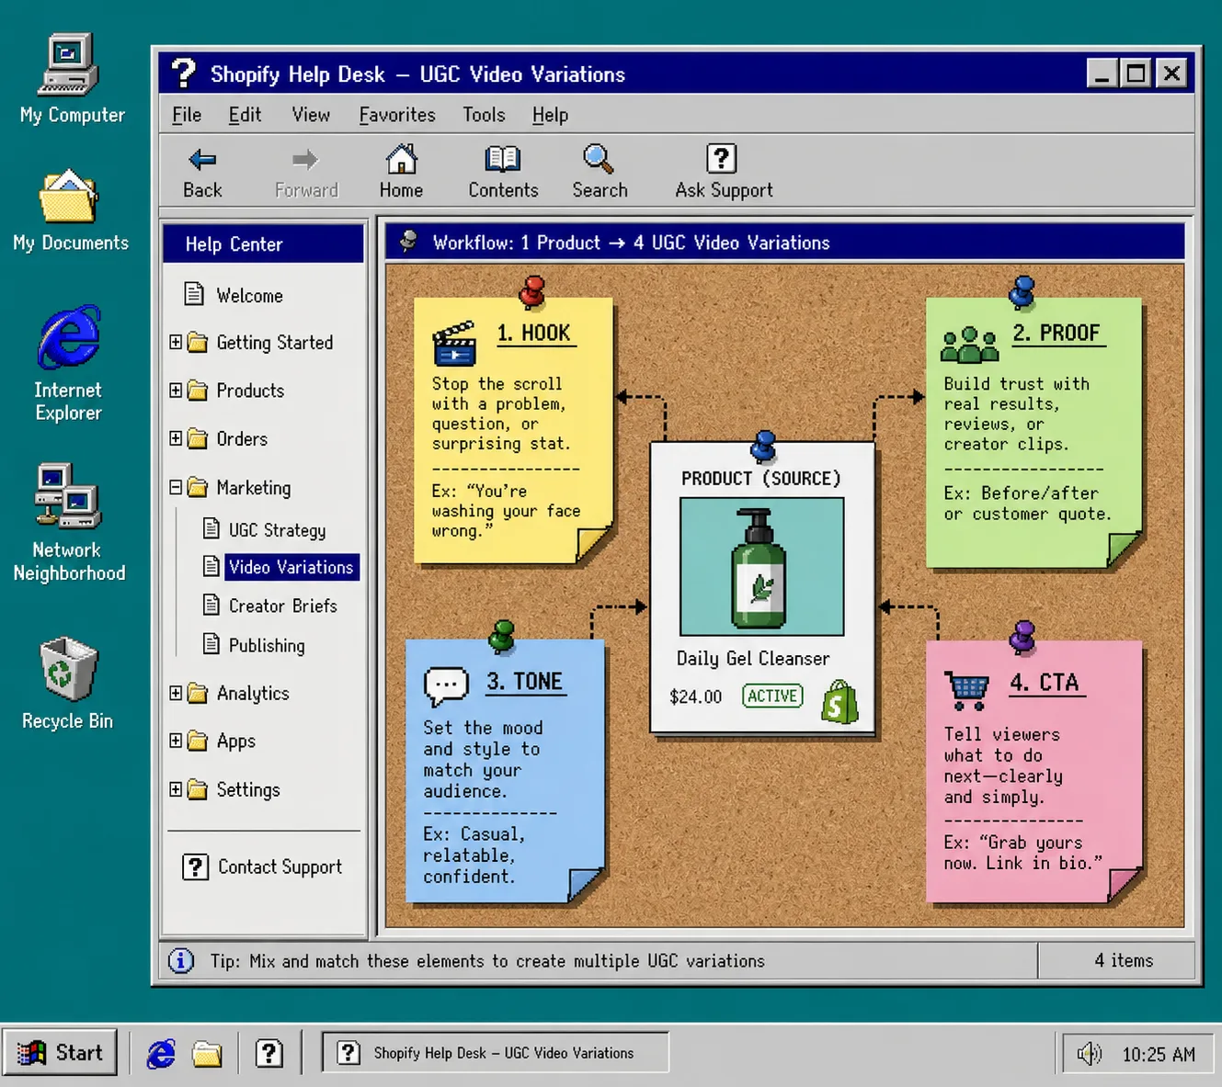This screenshot has height=1087, width=1222.
Task: Click the clapperboard icon on Hook note
Action: [x=454, y=344]
